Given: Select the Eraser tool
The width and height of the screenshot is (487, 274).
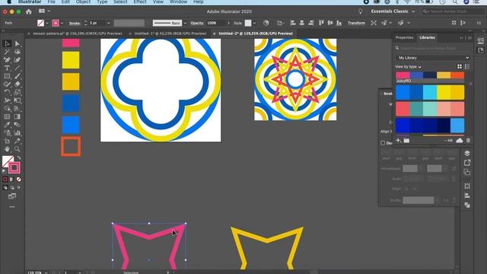Looking at the screenshot, I should click(18, 84).
